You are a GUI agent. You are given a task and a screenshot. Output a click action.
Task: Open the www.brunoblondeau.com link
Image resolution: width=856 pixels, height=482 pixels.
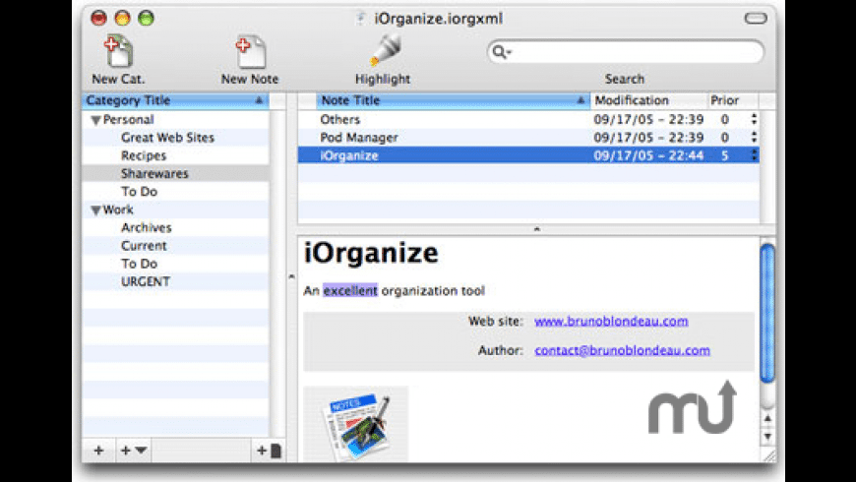(x=611, y=321)
